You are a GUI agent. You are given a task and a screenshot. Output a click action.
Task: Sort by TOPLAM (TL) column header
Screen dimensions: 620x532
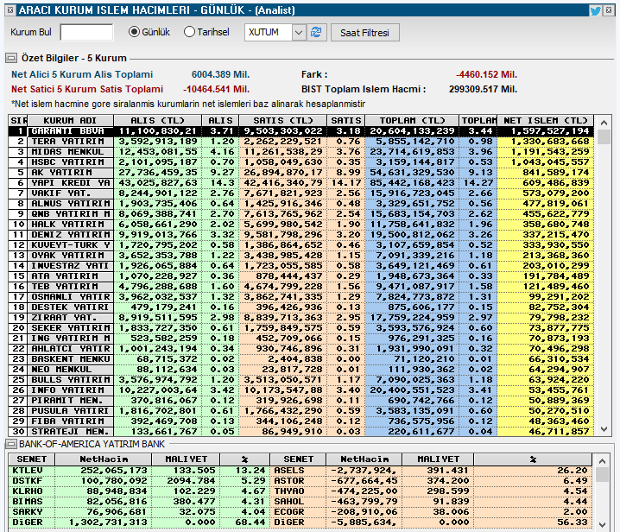(412, 120)
